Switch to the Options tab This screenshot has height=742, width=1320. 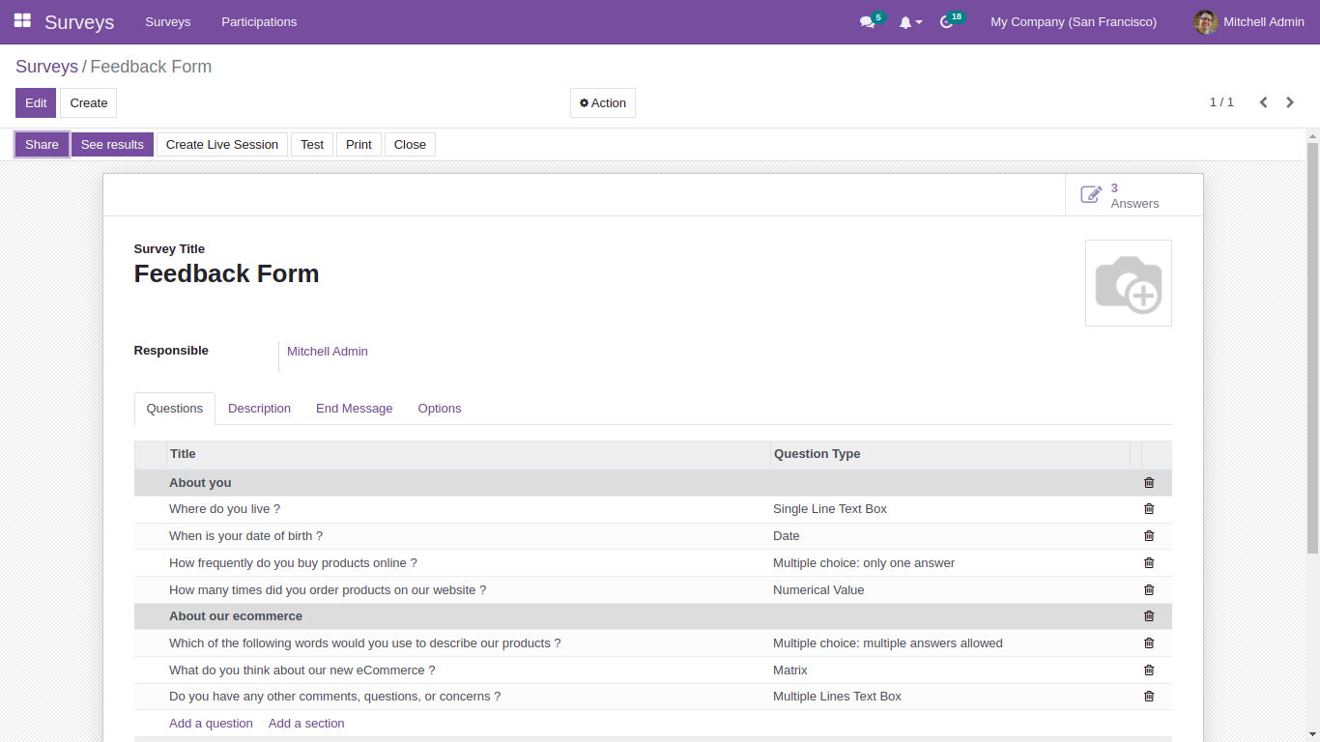[440, 408]
